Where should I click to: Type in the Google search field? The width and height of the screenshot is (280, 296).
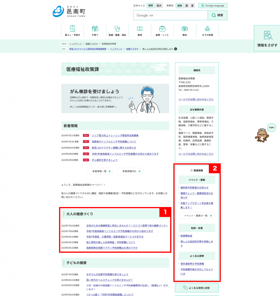(x=170, y=15)
